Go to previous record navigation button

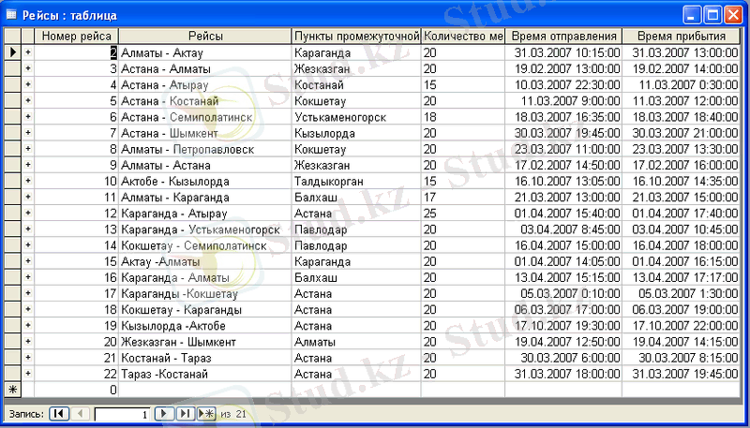pyautogui.click(x=81, y=413)
